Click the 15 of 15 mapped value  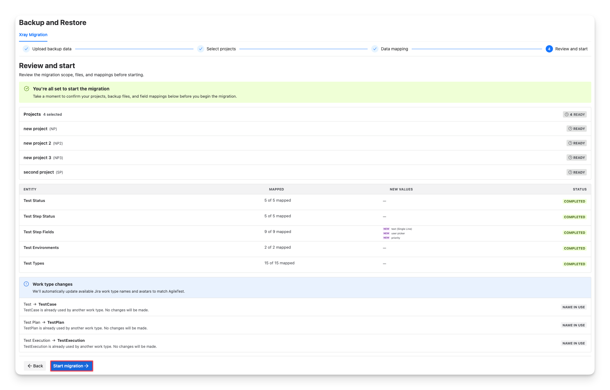click(279, 263)
